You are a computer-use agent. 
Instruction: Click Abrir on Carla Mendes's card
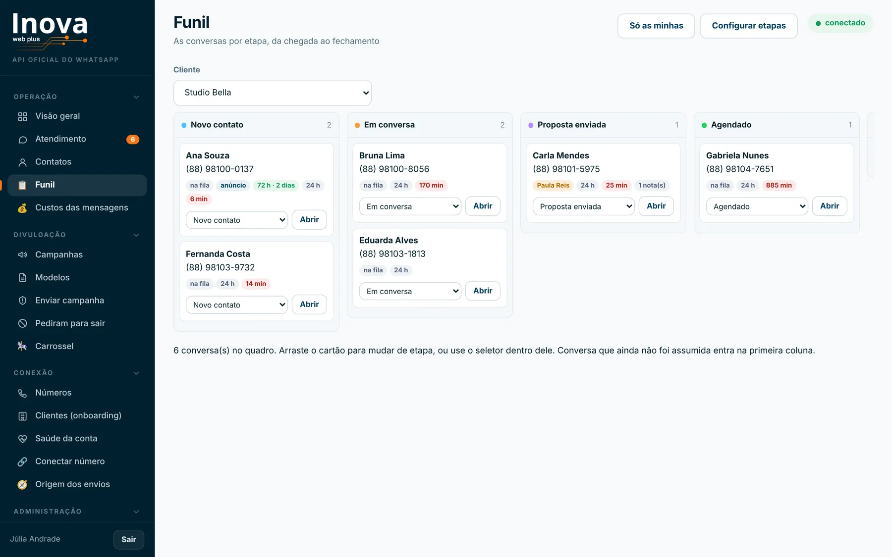click(656, 206)
